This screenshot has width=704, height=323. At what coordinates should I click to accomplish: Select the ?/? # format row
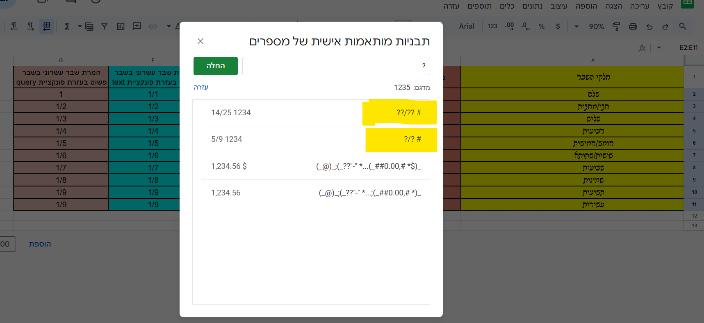315,139
